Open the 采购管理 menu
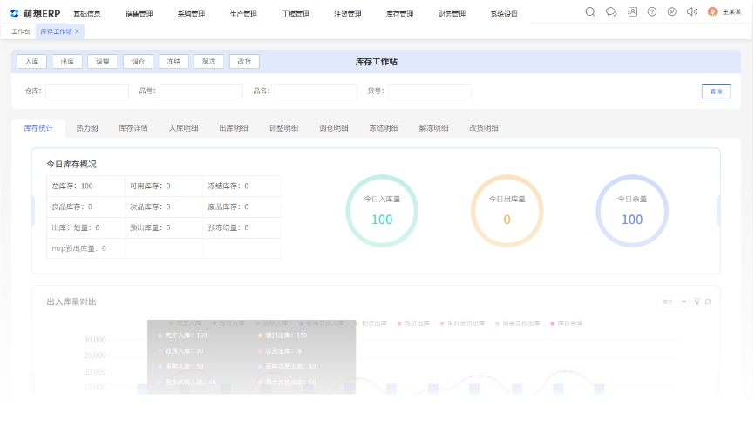This screenshot has width=755, height=427. [x=191, y=15]
